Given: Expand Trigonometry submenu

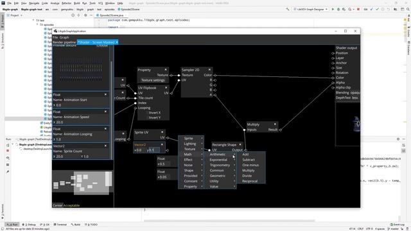Looking at the screenshot, I should pos(220,165).
